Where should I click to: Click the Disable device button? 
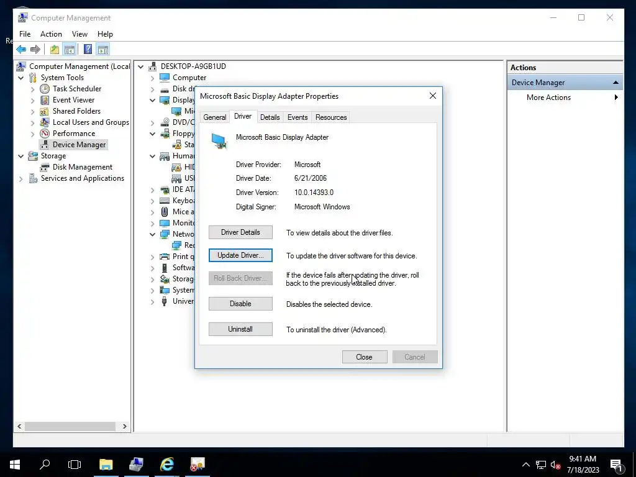coord(240,304)
